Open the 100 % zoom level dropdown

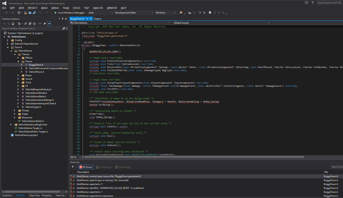click(x=80, y=157)
